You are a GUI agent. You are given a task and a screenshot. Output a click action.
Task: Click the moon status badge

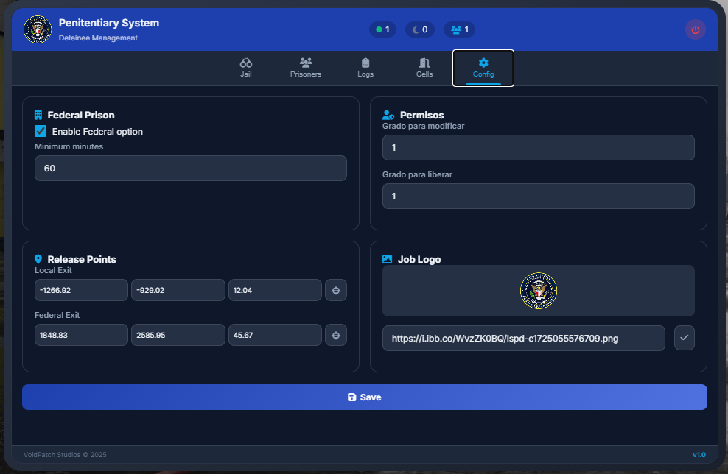(x=419, y=29)
